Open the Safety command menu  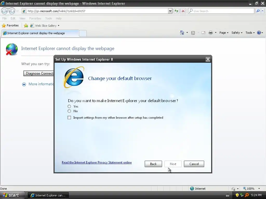coord(237,33)
